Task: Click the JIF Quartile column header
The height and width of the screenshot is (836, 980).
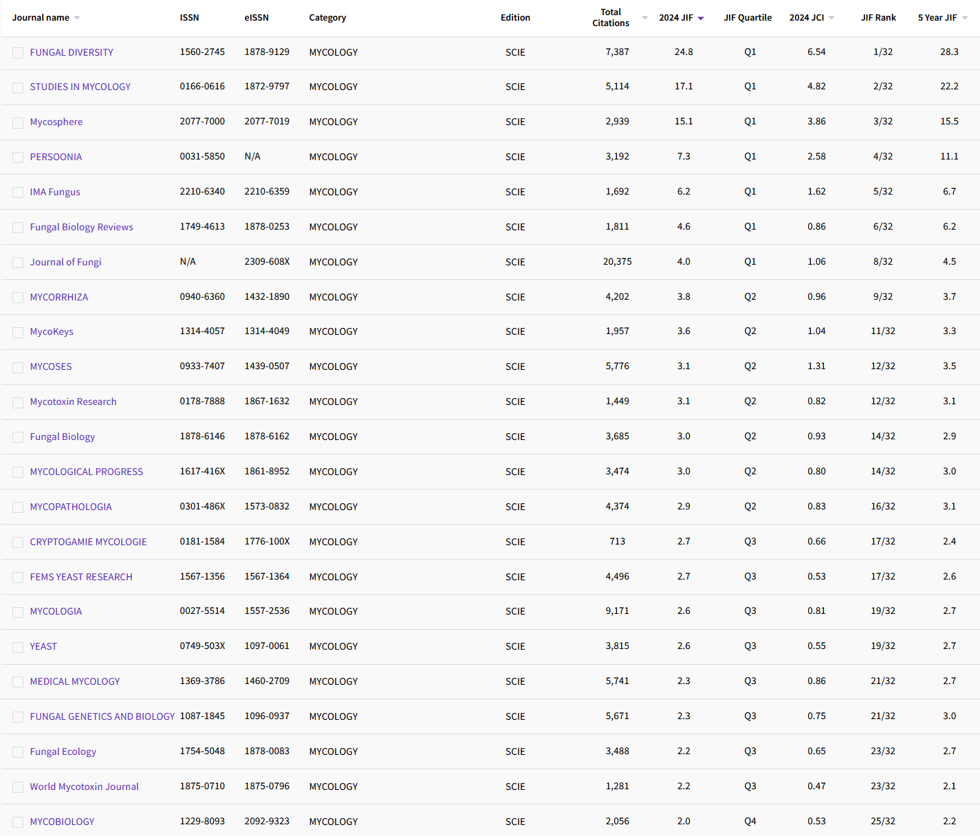Action: click(748, 18)
